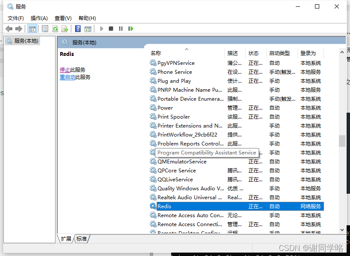Click the Export List toolbar icon

(x=65, y=29)
